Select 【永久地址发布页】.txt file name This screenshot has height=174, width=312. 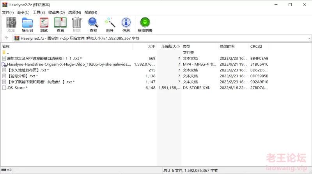point(28,70)
